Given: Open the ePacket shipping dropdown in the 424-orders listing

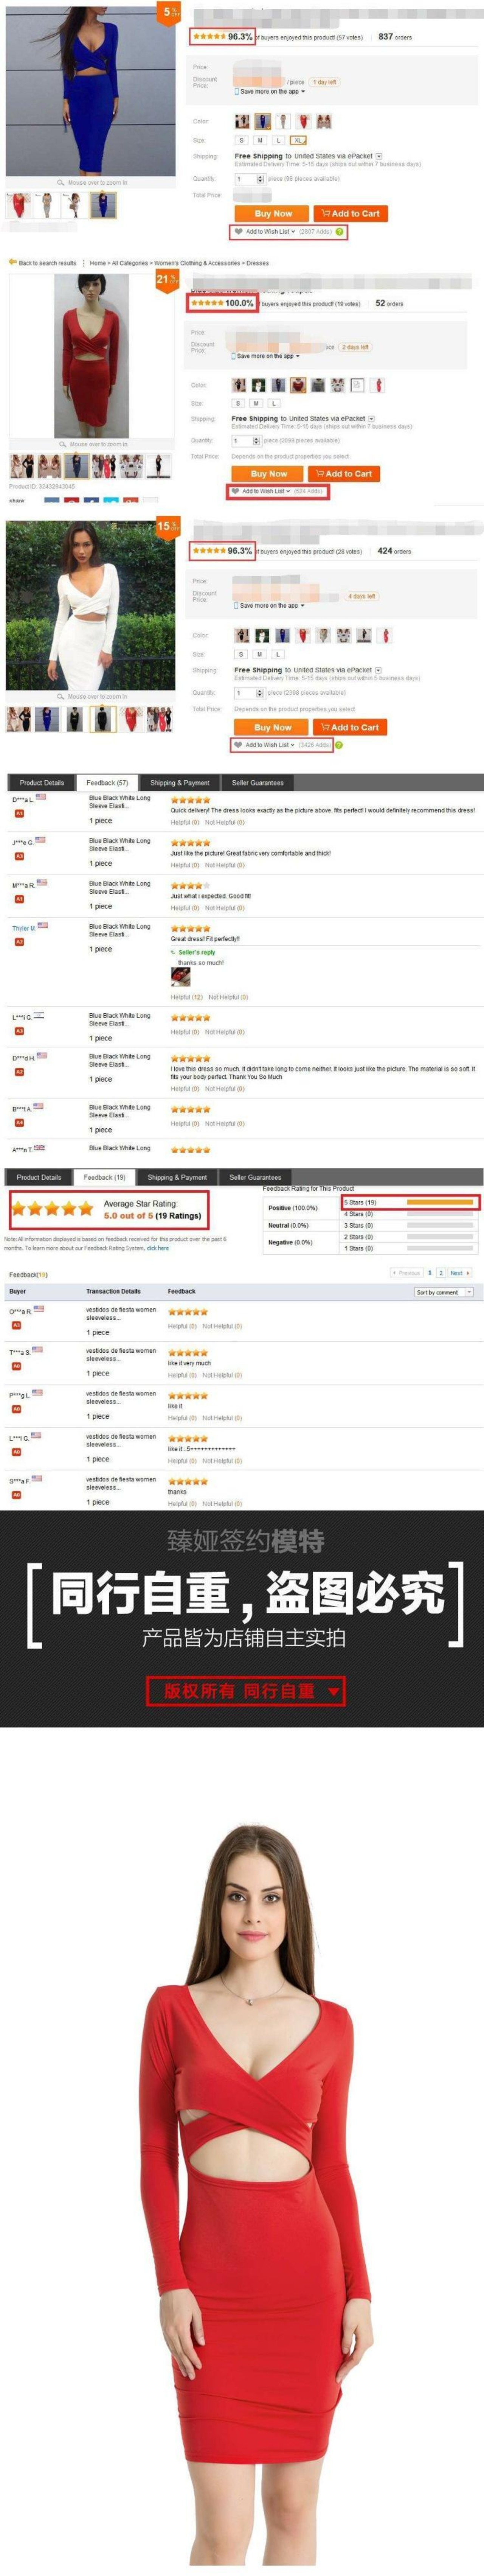Looking at the screenshot, I should (x=378, y=670).
